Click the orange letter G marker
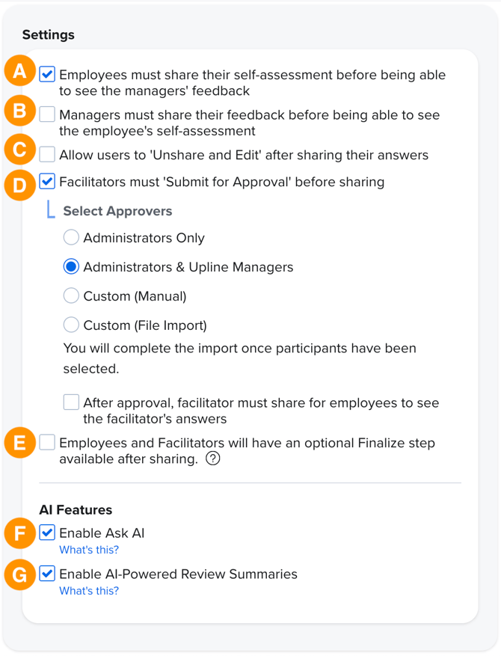The image size is (501, 656). pos(20,575)
